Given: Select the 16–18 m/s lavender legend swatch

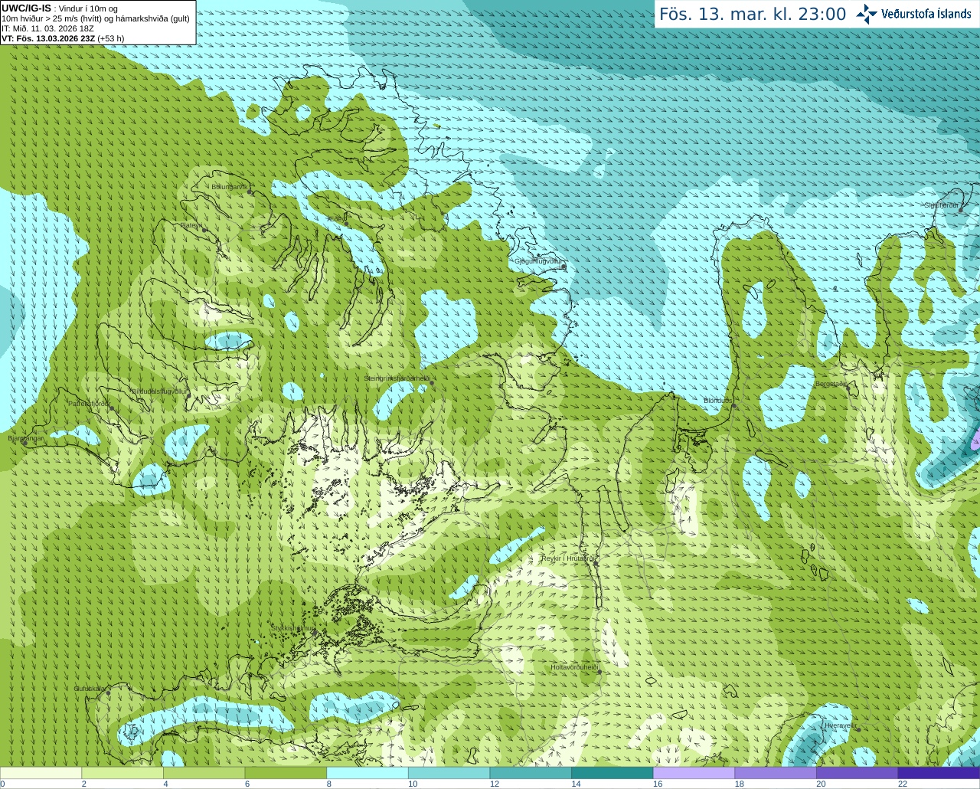Looking at the screenshot, I should pos(694,773).
